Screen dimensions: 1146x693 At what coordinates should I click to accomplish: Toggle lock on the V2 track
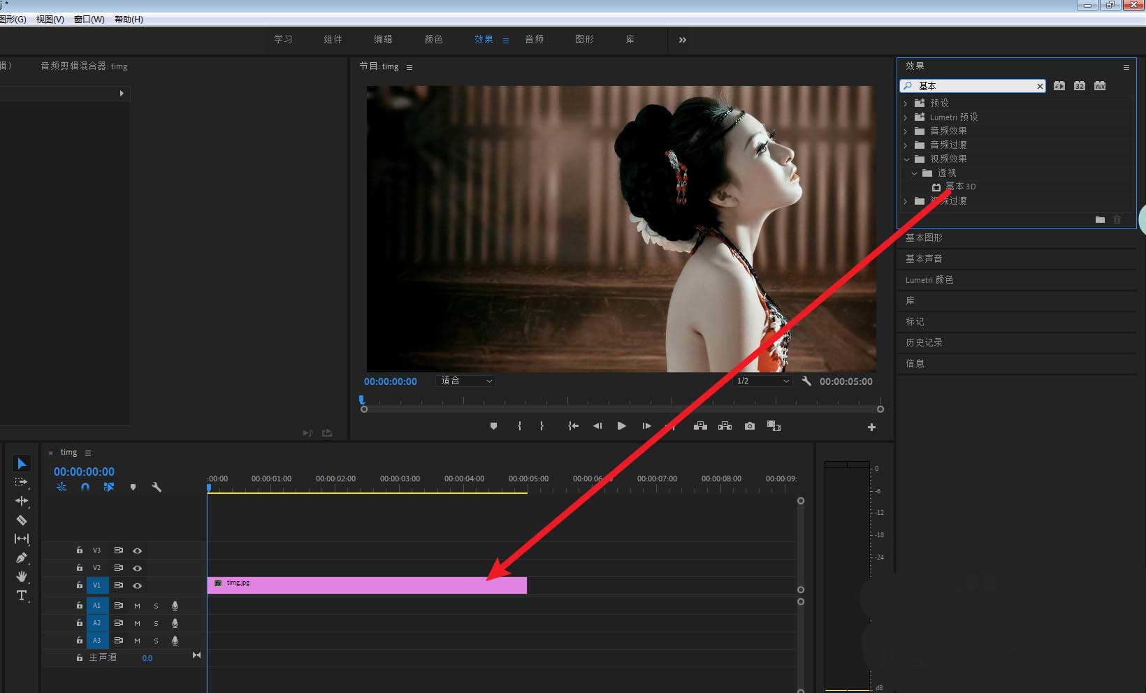[x=80, y=568]
